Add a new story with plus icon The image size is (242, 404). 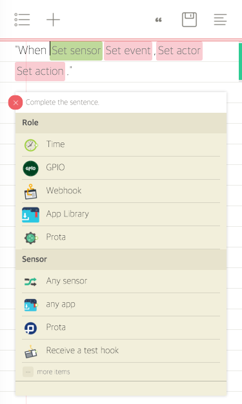(53, 19)
